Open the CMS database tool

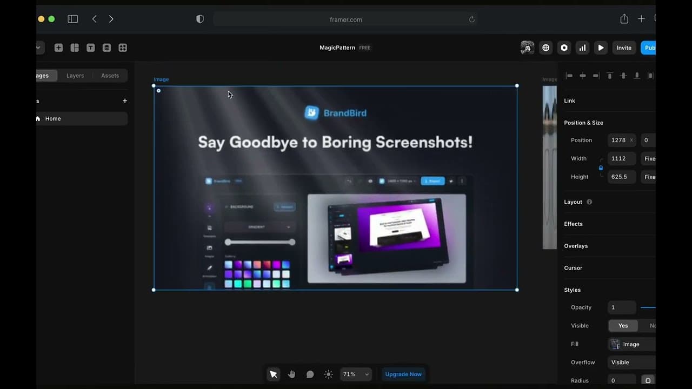click(x=107, y=48)
